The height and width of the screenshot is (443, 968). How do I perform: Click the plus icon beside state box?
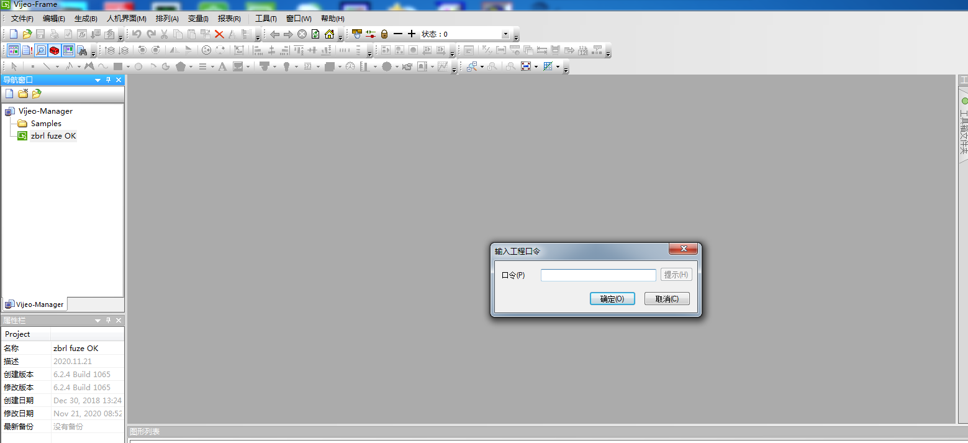point(411,34)
